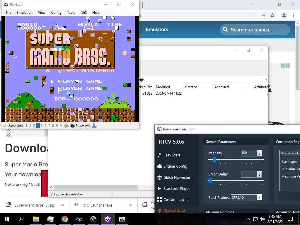Show hidden system tray icons

pos(248,219)
